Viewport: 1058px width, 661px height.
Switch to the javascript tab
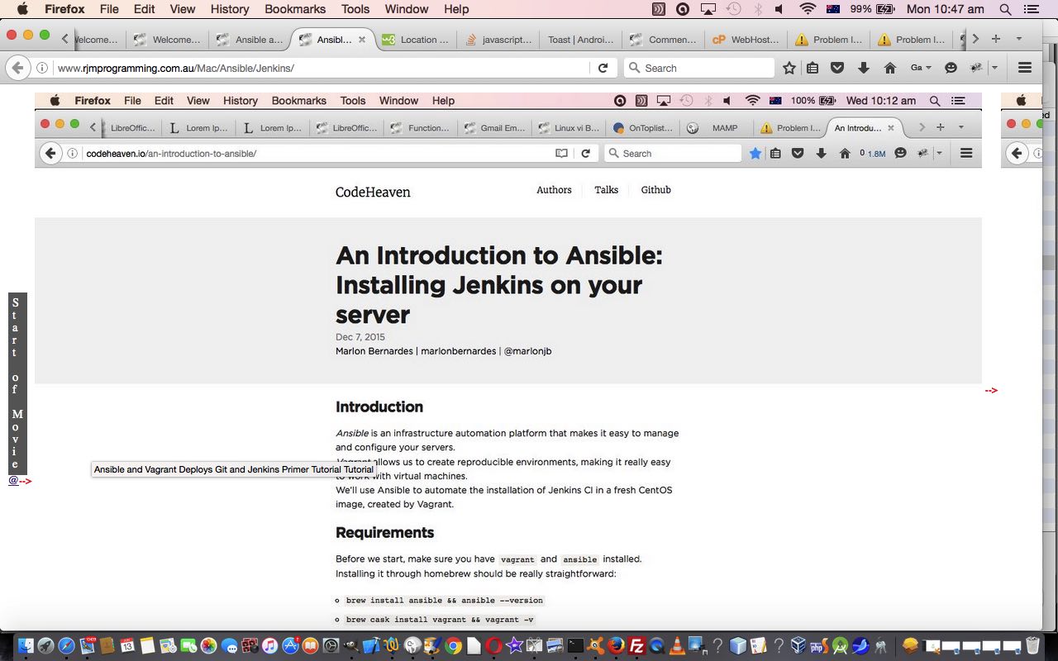click(x=498, y=39)
